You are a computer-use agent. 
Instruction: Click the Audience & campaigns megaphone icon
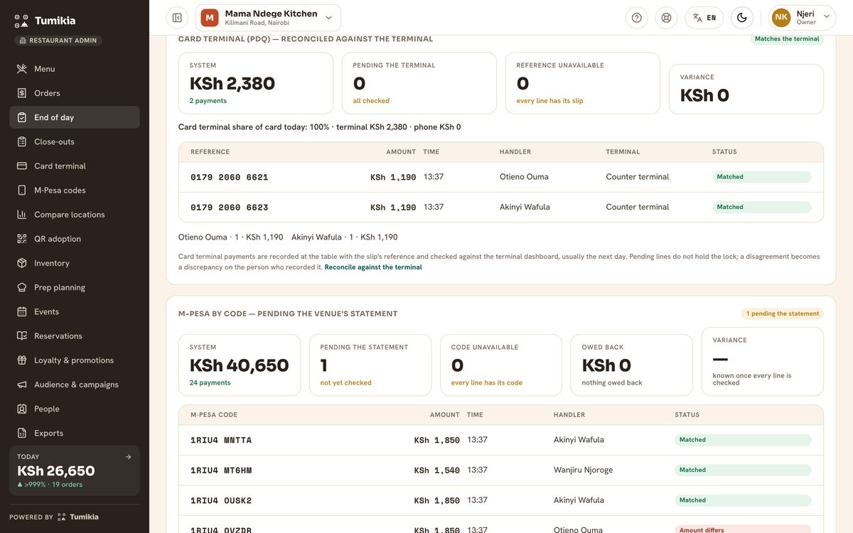[x=21, y=384]
